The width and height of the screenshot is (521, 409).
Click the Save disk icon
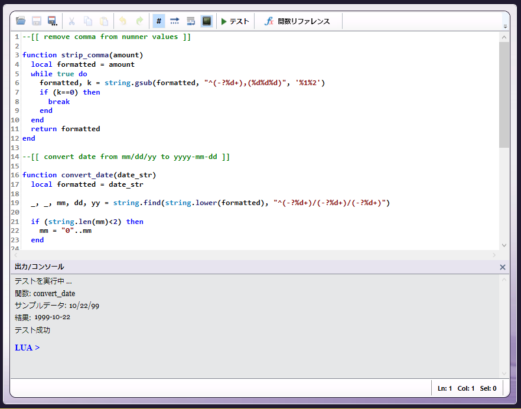37,21
